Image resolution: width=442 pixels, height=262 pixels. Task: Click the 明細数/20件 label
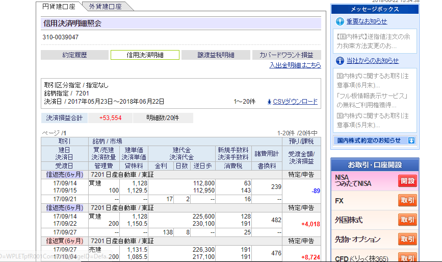coord(163,118)
